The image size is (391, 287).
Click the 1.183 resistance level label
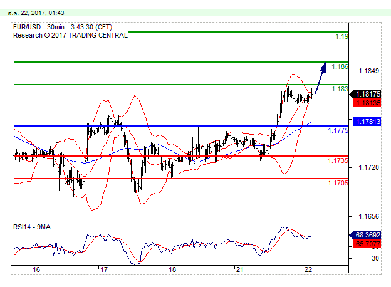(x=340, y=90)
